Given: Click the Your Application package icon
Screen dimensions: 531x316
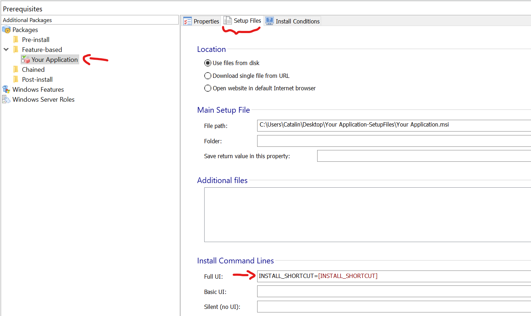Looking at the screenshot, I should tap(25, 59).
